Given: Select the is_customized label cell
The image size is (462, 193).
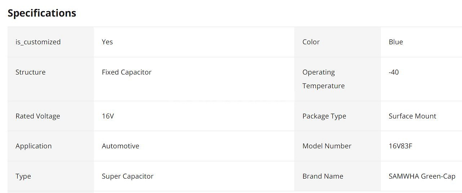Looking at the screenshot, I should 50,42.
